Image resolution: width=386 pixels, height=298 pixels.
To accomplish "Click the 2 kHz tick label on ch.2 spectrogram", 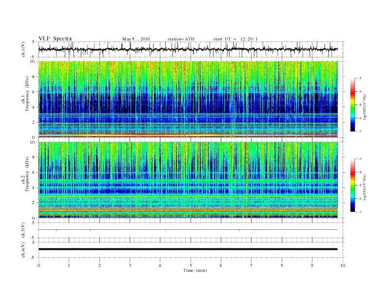I will click(x=34, y=203).
